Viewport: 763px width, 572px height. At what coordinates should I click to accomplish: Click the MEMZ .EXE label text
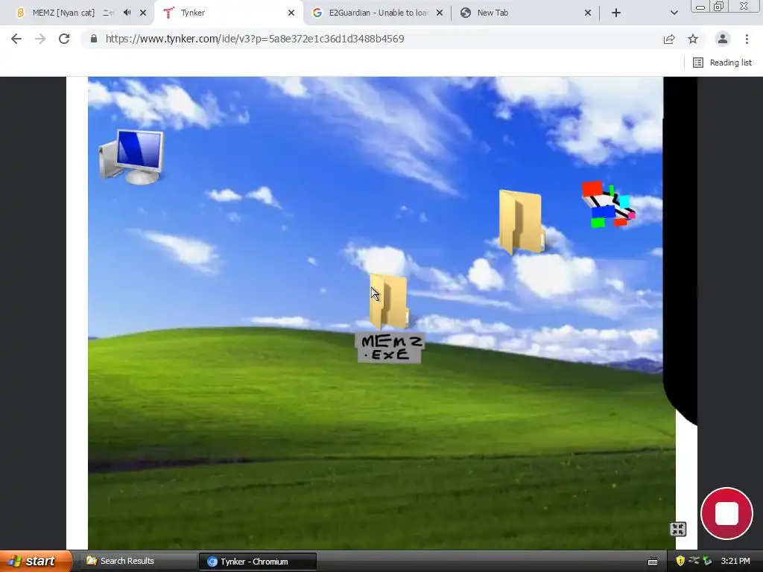pos(389,348)
